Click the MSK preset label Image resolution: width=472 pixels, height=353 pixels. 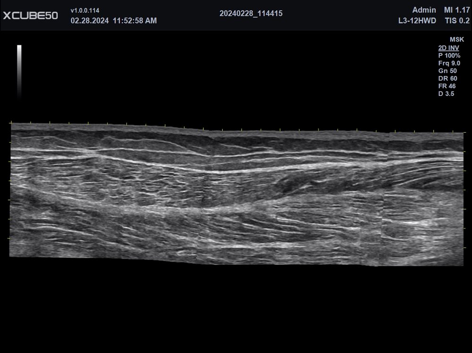pos(456,40)
